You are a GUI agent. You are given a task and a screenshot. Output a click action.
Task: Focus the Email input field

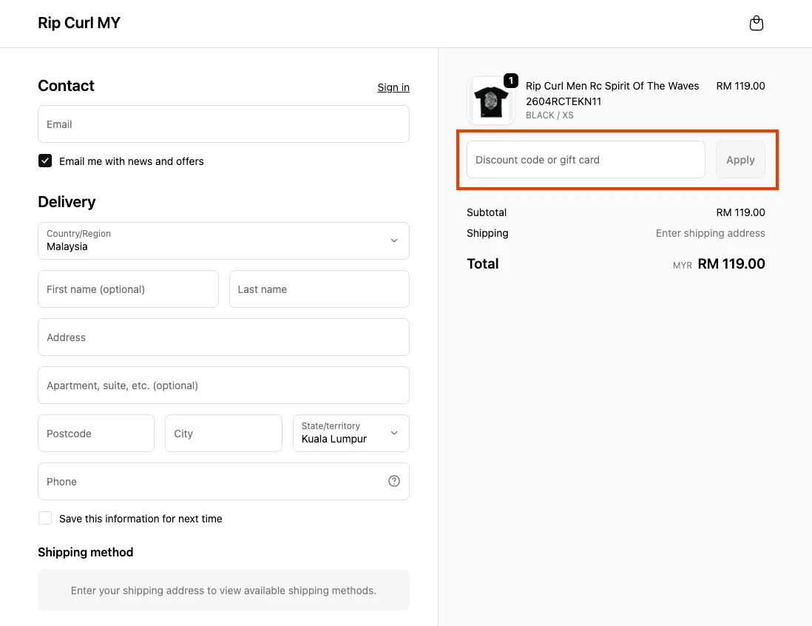coord(224,124)
